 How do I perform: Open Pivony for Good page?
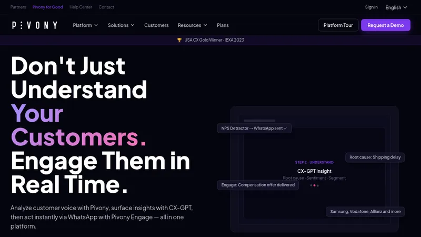click(48, 7)
